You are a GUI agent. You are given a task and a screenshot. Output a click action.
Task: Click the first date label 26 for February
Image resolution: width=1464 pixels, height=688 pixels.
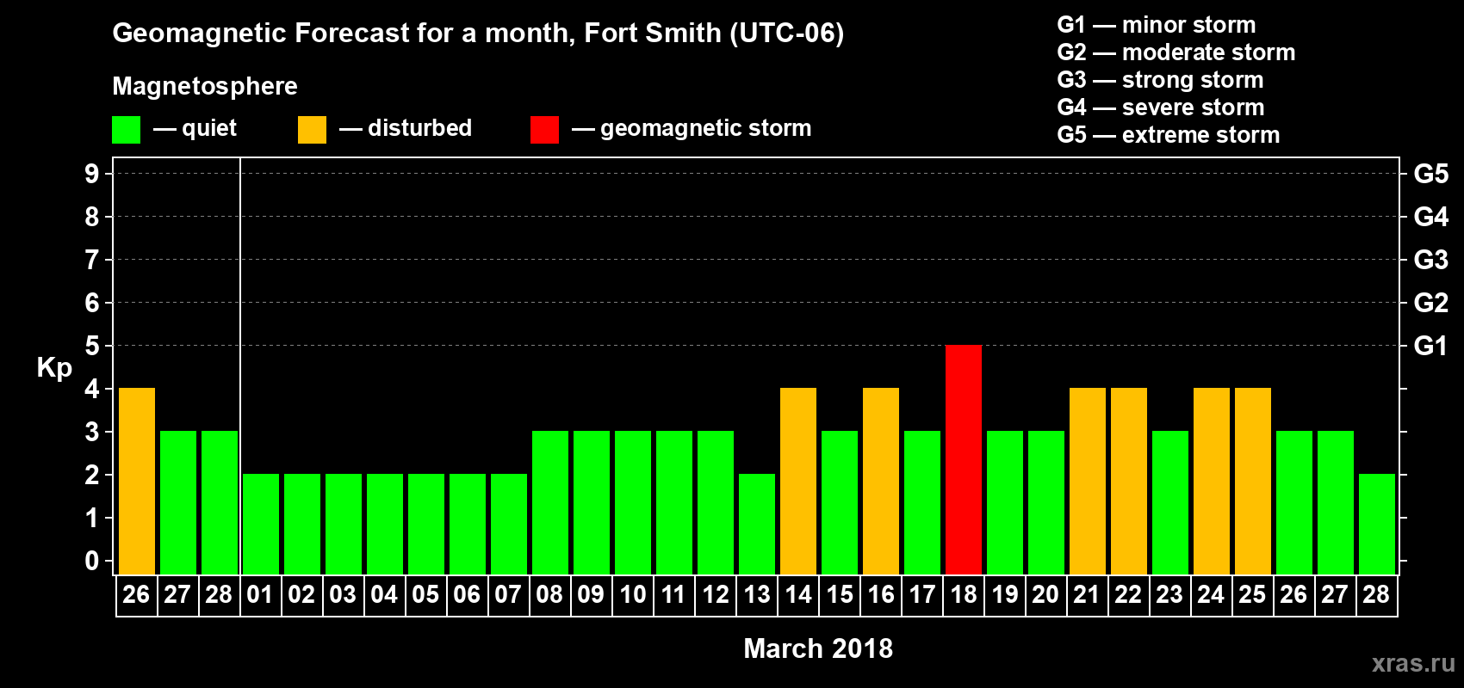pyautogui.click(x=137, y=595)
